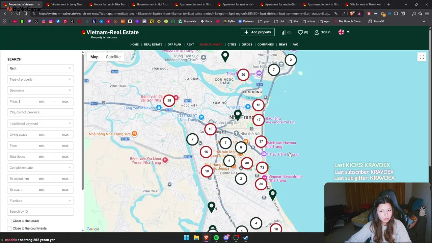Open the Pinterest bookmark icon
The width and height of the screenshot is (432, 243).
(x=65, y=21)
